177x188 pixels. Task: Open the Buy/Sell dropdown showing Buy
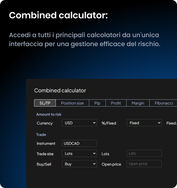pyautogui.click(x=79, y=164)
